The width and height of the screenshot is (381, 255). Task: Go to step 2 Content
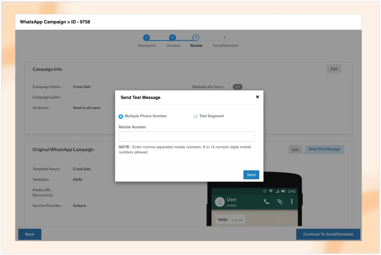click(x=172, y=37)
